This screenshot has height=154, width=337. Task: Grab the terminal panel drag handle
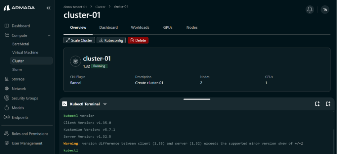point(197,99)
